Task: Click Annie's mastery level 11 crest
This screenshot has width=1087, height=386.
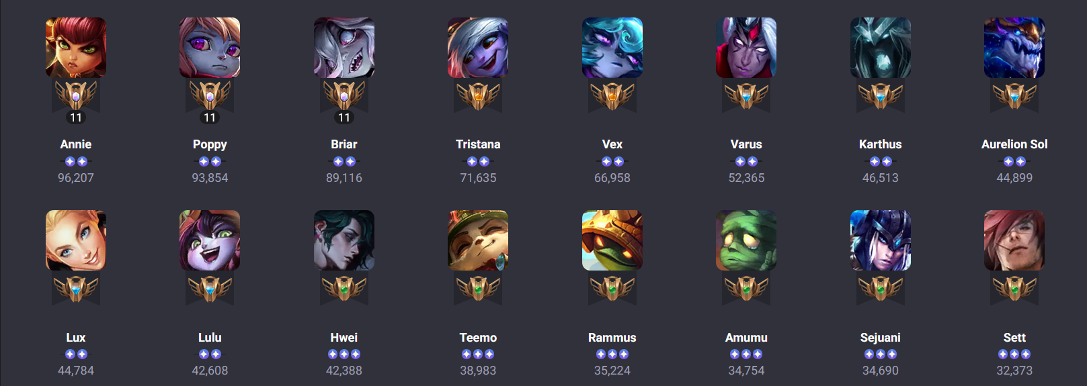Action: point(75,101)
